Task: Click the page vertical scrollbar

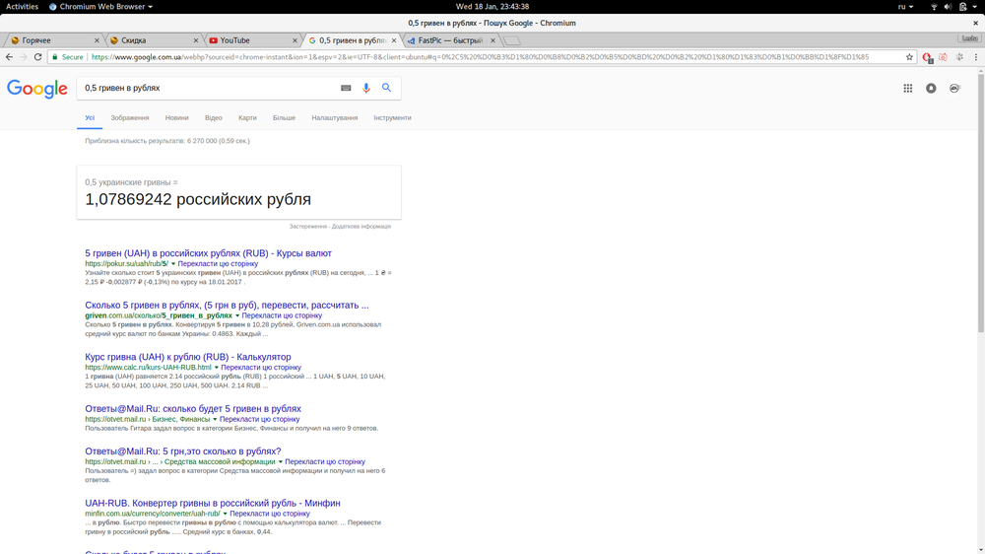Action: click(x=981, y=201)
